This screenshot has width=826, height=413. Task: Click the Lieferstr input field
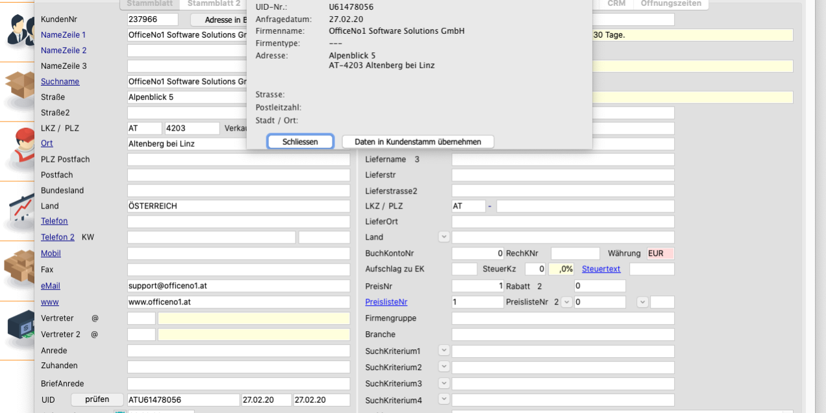pos(563,175)
